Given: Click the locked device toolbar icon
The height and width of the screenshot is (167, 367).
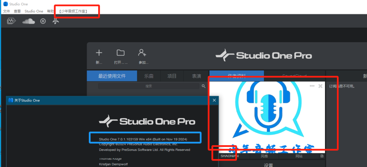Looking at the screenshot, I should (x=56, y=21).
